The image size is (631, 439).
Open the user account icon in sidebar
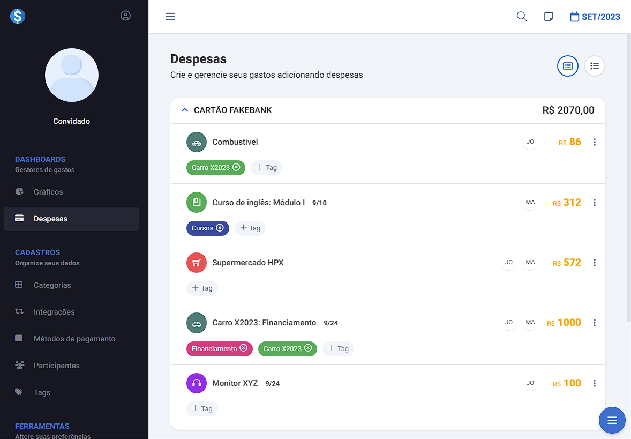(x=125, y=16)
